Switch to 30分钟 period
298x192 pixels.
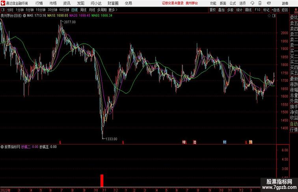(52, 10)
